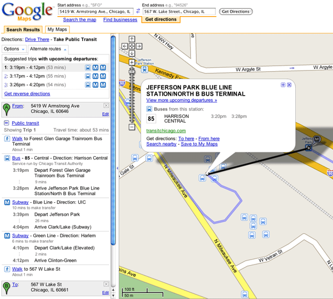Click the Jefferson Park Station train icon
This screenshot has height=299, width=333.
click(x=145, y=69)
